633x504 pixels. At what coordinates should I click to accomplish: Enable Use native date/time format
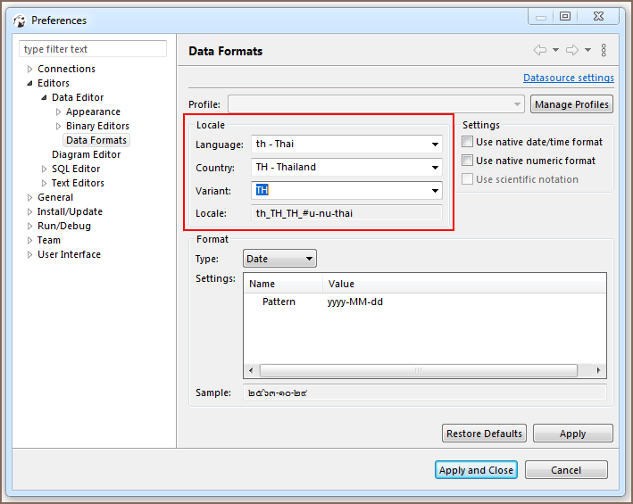(468, 142)
